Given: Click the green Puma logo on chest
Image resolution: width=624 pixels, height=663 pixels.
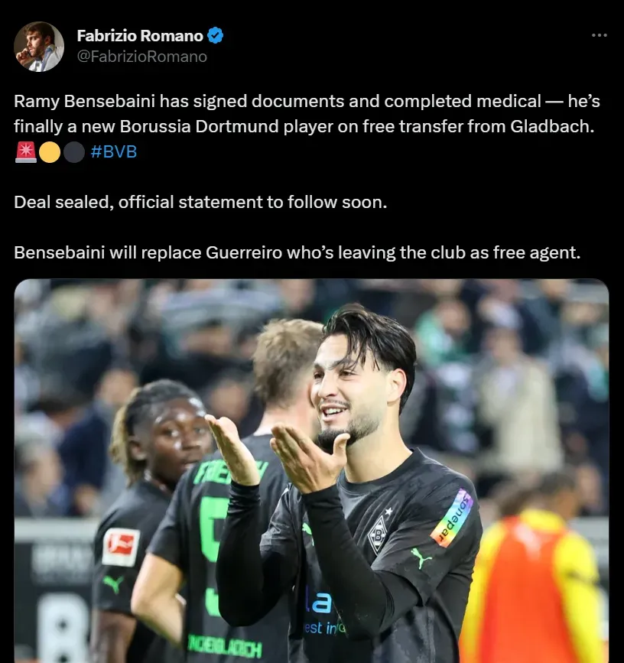Looking at the screenshot, I should tap(421, 557).
